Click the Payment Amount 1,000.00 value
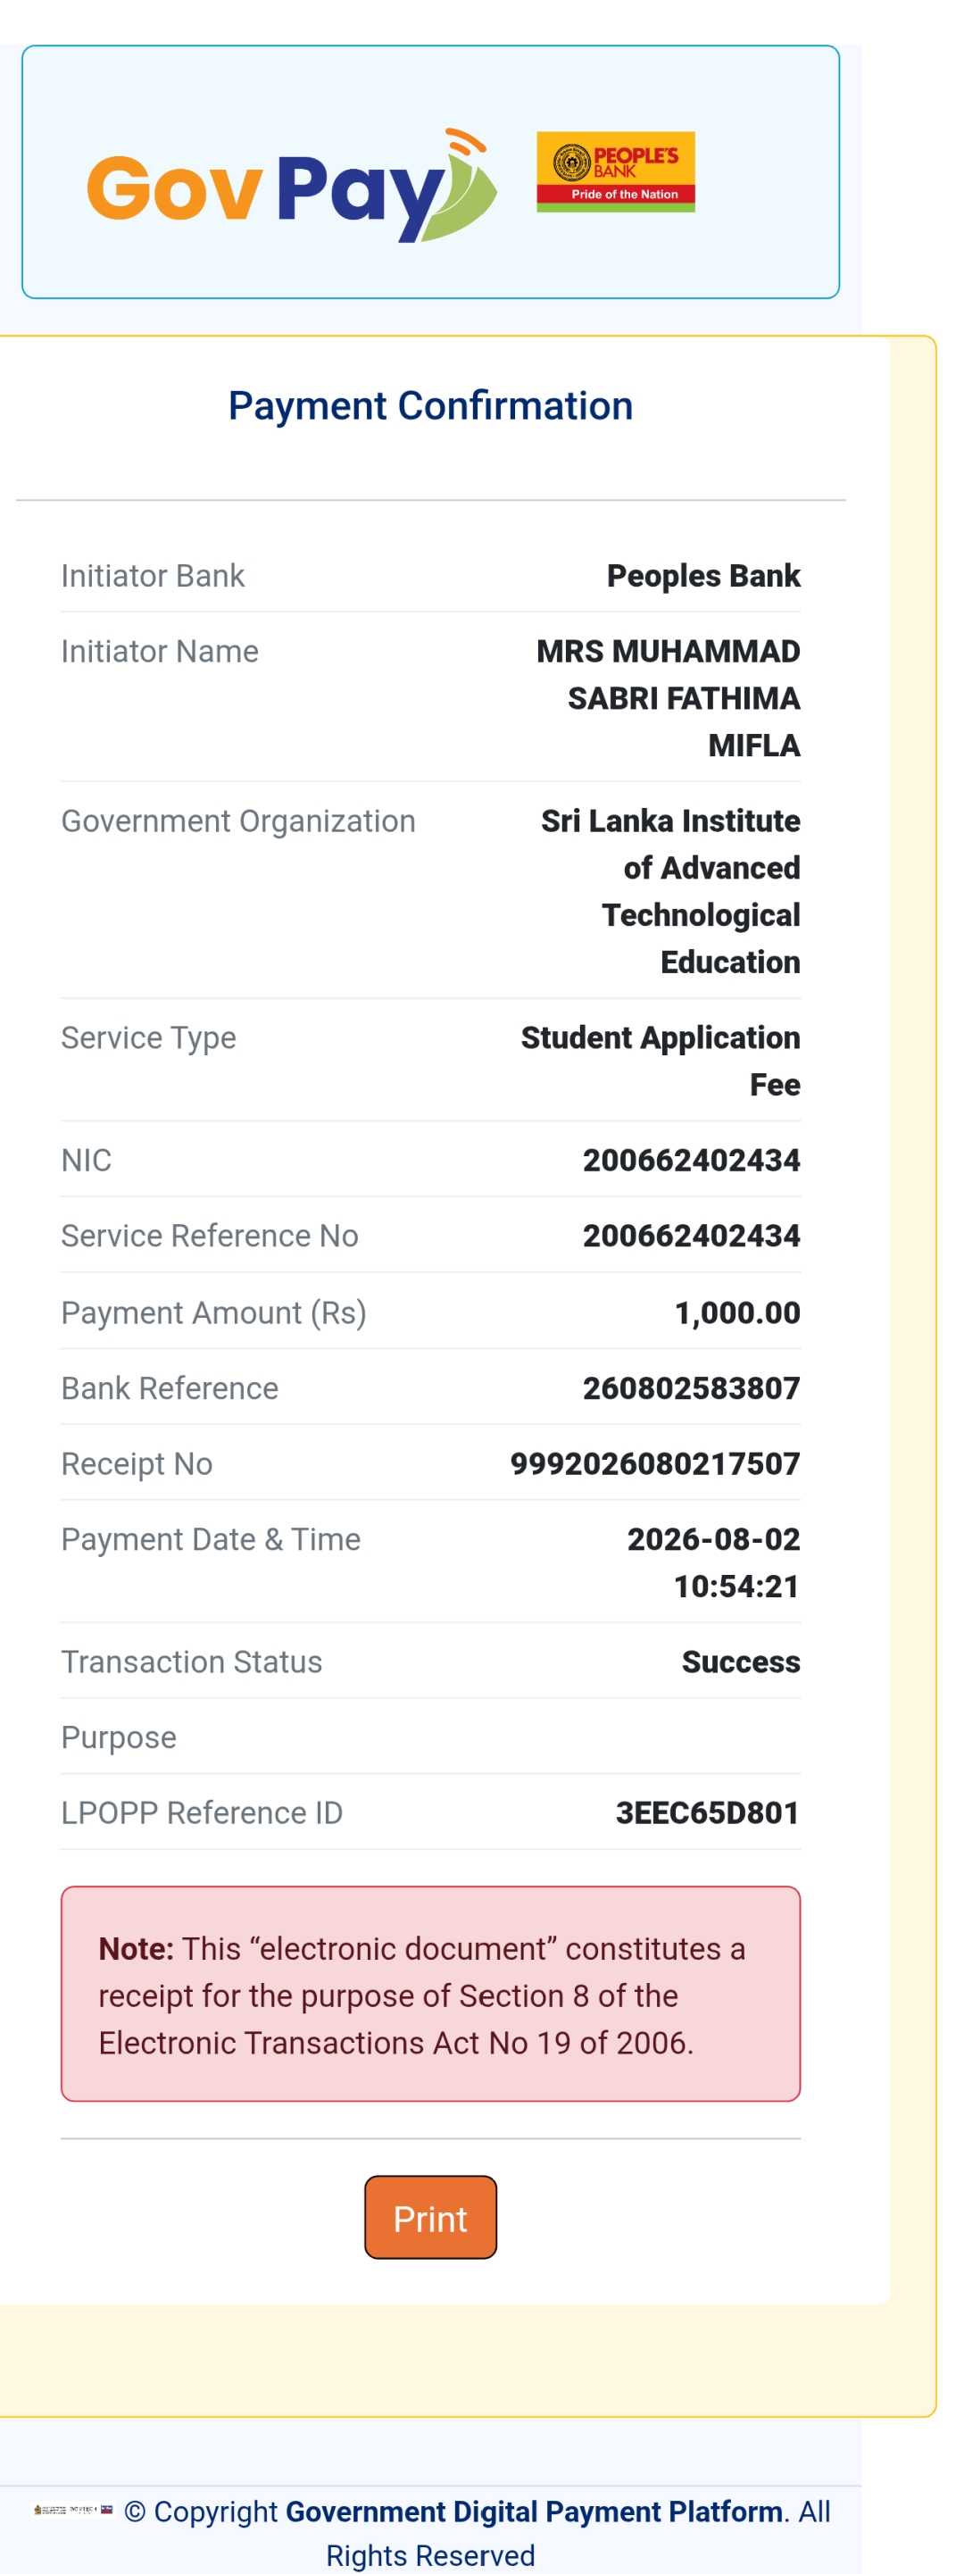This screenshot has height=2574, width=964. [737, 1312]
